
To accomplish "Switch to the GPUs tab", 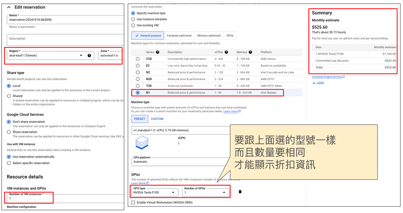I will (x=230, y=35).
